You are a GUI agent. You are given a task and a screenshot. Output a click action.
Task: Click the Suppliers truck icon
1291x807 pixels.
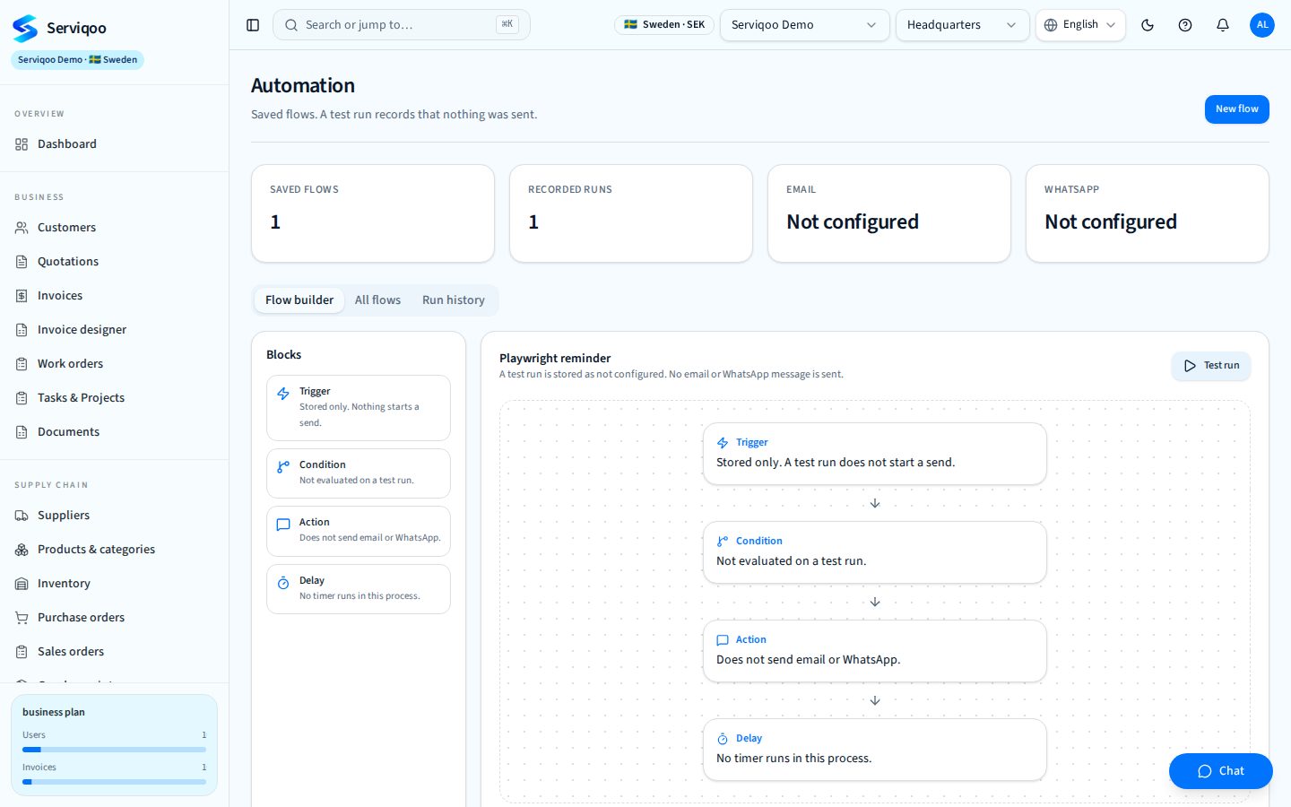coord(22,516)
